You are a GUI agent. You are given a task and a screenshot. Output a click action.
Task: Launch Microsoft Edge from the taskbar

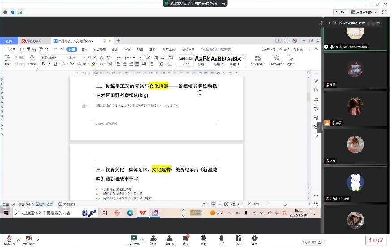(x=130, y=213)
